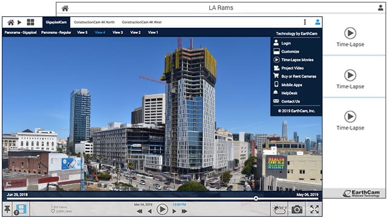Screen dimensions: 388x218
Task: Click the 12:00 PM time label
Action: [x=179, y=205]
